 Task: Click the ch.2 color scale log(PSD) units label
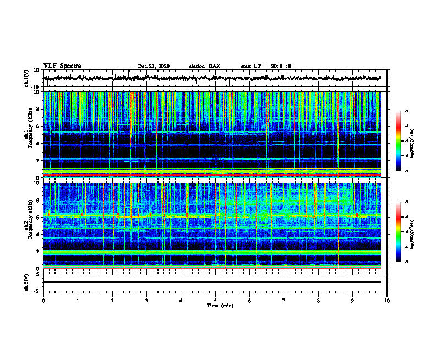[412, 234]
